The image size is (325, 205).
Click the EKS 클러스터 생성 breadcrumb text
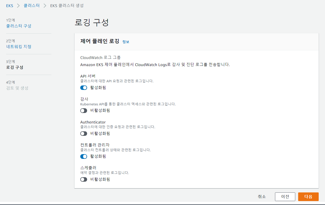tap(67, 6)
